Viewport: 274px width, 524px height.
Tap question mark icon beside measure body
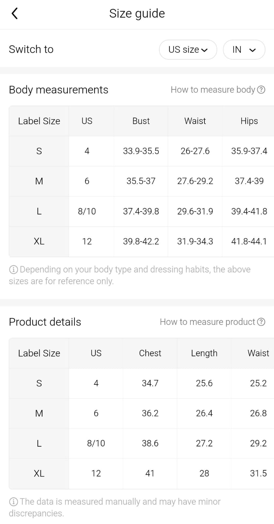(261, 90)
